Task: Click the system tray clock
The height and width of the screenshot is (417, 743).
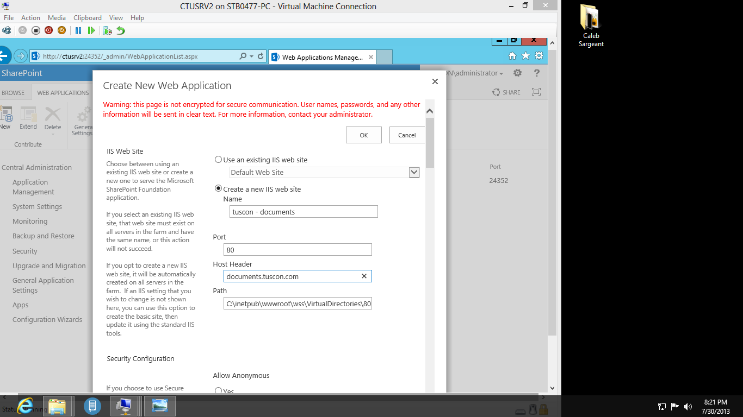Action: click(x=716, y=406)
